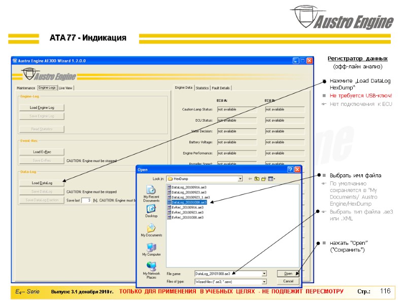
Task: Click ECU B Caution Lamp Status field
Action: pos(285,109)
